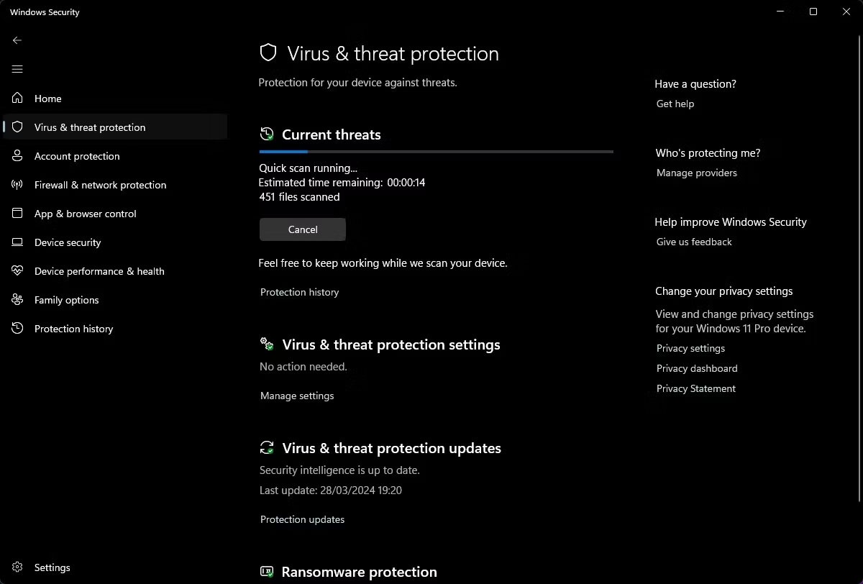Open Get help
This screenshot has height=584, width=863.
pos(675,104)
